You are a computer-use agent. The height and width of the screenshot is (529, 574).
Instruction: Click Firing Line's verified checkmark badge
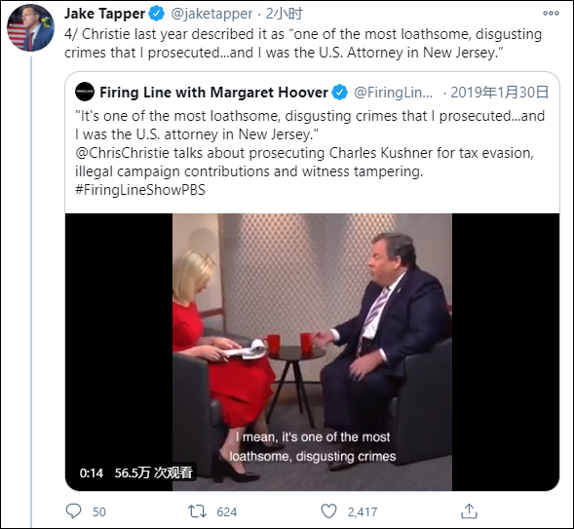(x=340, y=93)
